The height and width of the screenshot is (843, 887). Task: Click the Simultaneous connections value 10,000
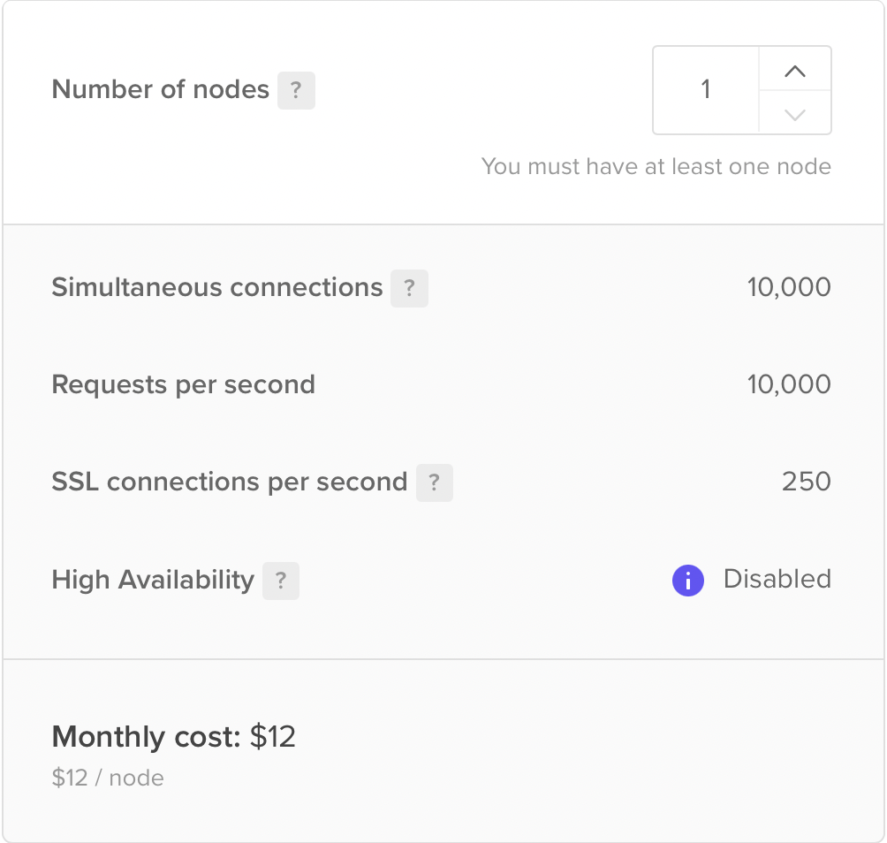click(x=788, y=288)
